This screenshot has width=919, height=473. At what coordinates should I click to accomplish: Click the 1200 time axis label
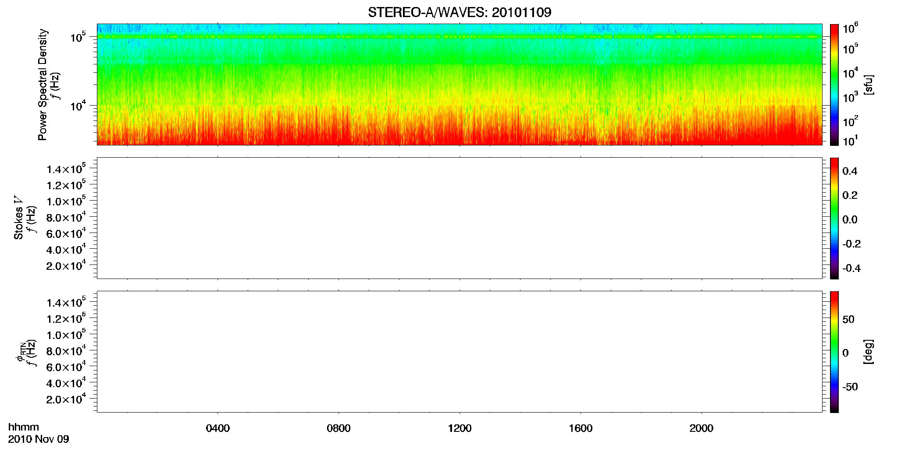click(459, 428)
